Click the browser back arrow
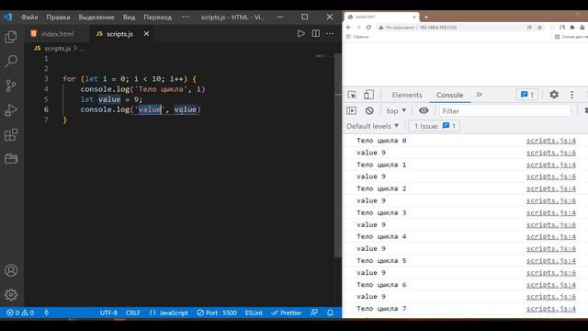Viewport: 588px width, 331px height. (349, 28)
